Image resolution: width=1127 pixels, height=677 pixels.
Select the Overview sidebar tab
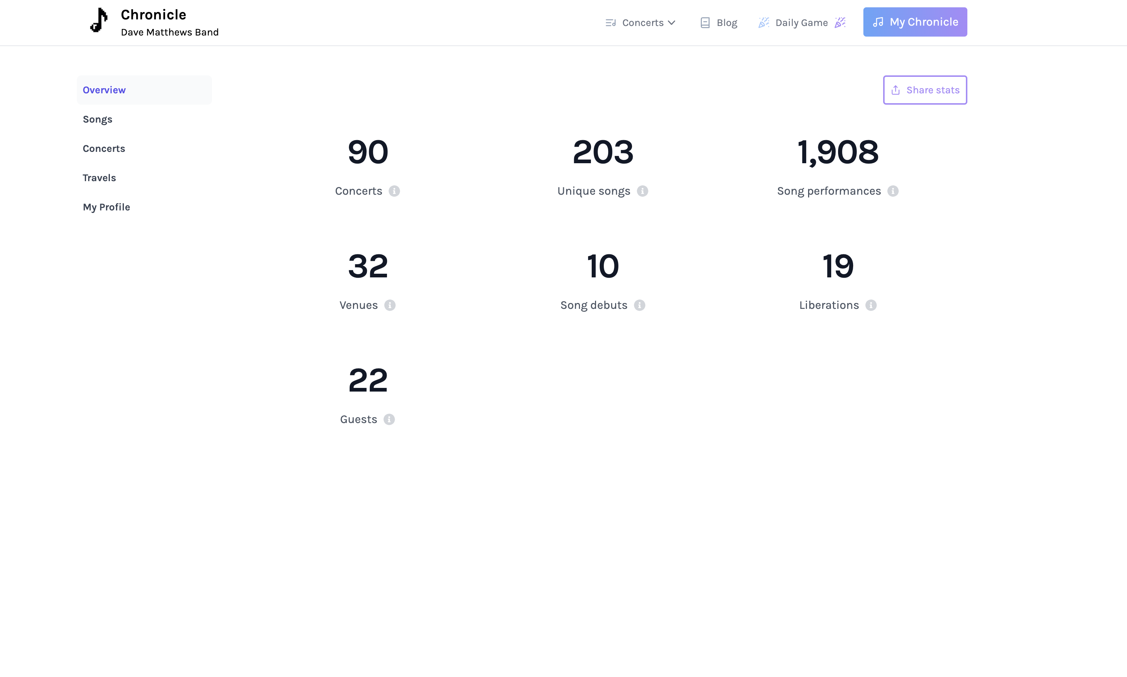tap(104, 90)
